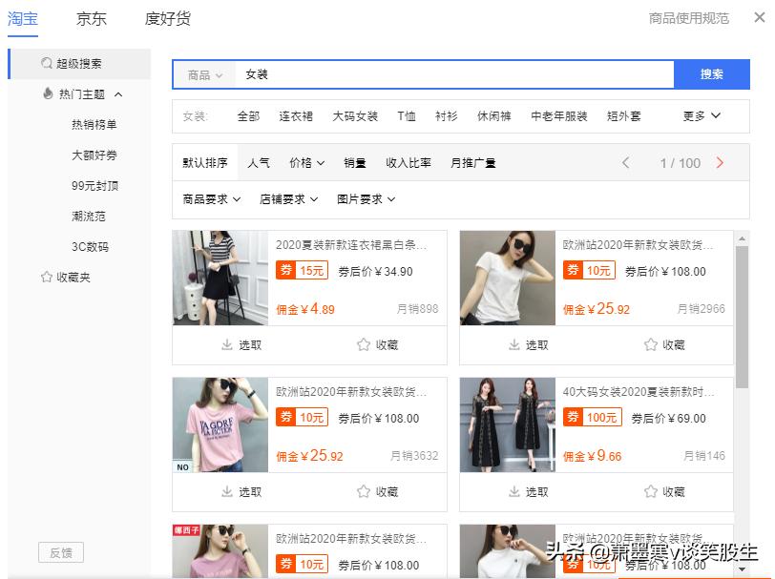The width and height of the screenshot is (775, 579).
Task: Click download icon for 40大码女装 item
Action: pyautogui.click(x=514, y=491)
